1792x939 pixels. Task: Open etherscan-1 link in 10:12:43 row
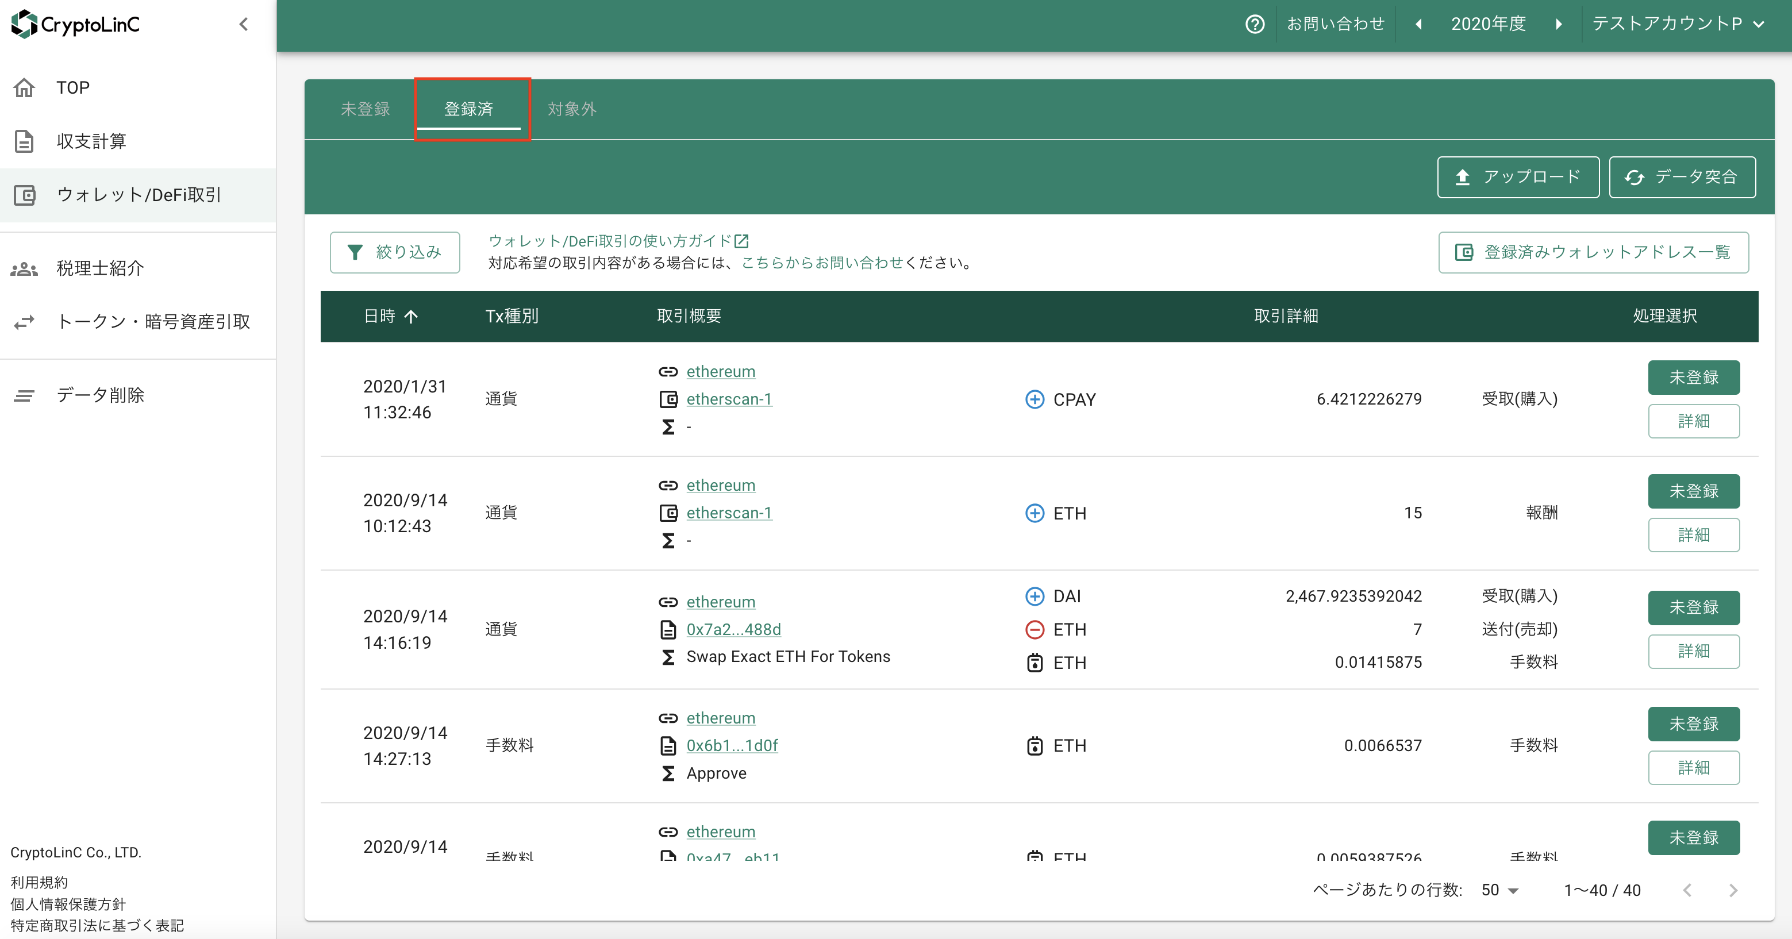pyautogui.click(x=729, y=513)
